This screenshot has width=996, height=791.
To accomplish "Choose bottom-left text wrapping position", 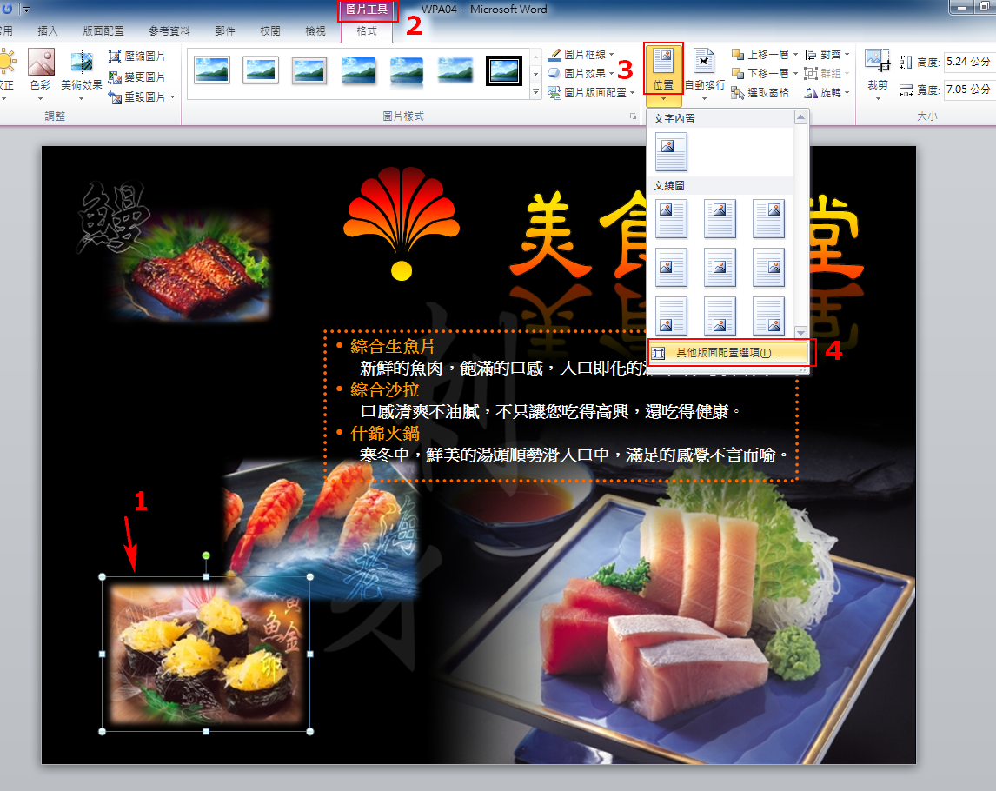I will point(671,316).
